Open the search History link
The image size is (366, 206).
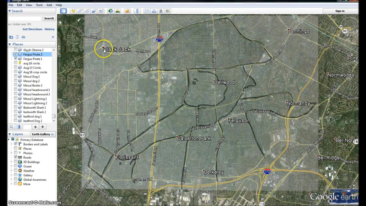pyautogui.click(x=49, y=29)
